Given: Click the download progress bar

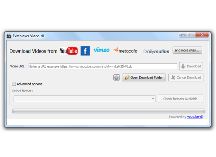Looking at the screenshot, I should pos(109,111).
